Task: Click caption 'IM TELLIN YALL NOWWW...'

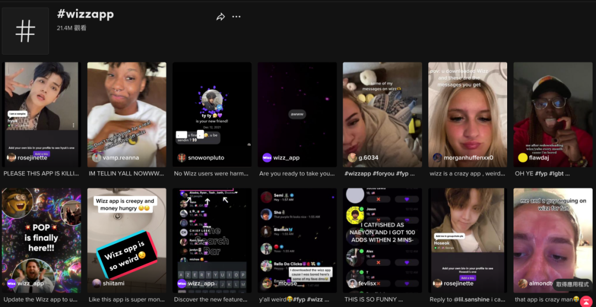Action: 126,173
